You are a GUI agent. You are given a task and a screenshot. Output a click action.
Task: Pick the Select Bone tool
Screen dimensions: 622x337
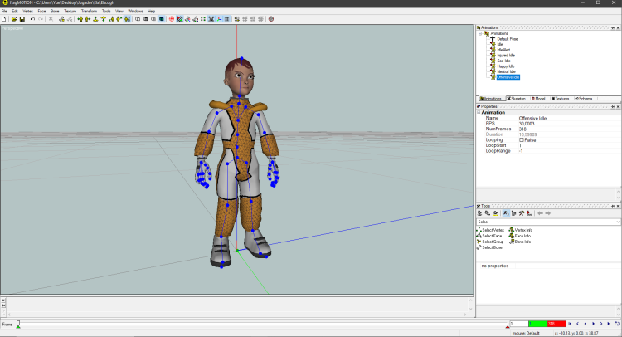[x=492, y=247]
